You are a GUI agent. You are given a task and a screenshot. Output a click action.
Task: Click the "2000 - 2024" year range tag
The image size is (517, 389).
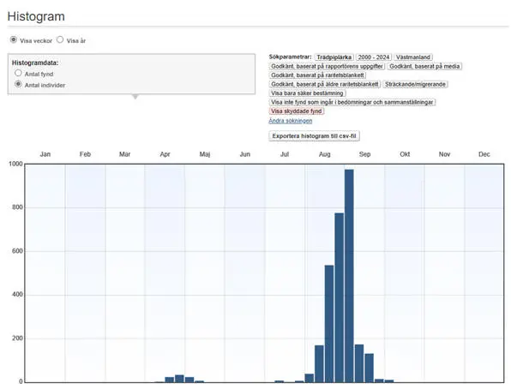pos(375,57)
